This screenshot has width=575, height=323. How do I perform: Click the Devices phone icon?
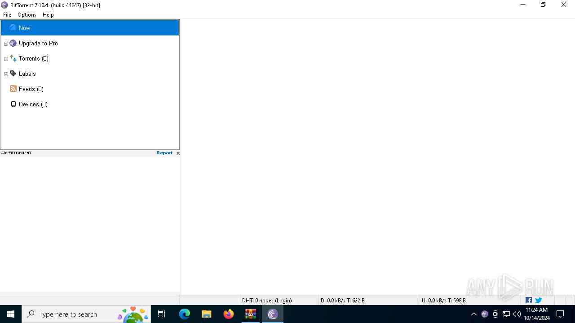coord(13,104)
